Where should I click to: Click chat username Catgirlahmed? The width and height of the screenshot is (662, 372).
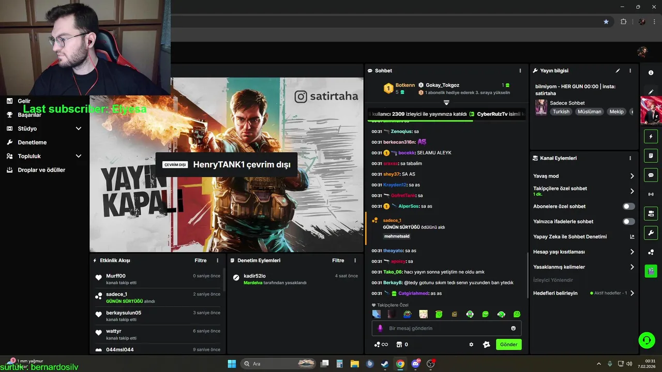point(413,293)
